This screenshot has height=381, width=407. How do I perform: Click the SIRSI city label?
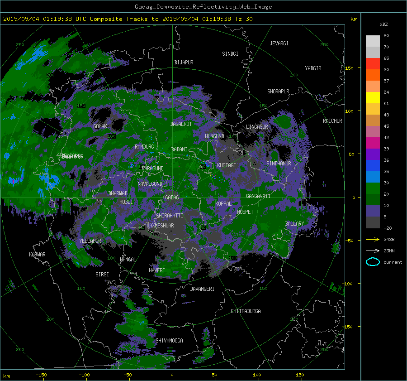point(102,275)
